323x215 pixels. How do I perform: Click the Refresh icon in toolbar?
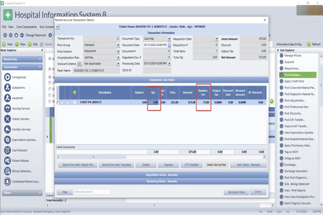pyautogui.click(x=309, y=44)
